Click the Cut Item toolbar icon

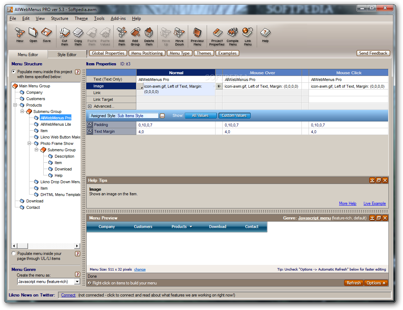coord(65,37)
